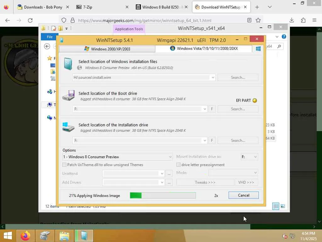This screenshot has width=322, height=242.
Task: Open a new Firefox tab
Action: [x=257, y=7]
